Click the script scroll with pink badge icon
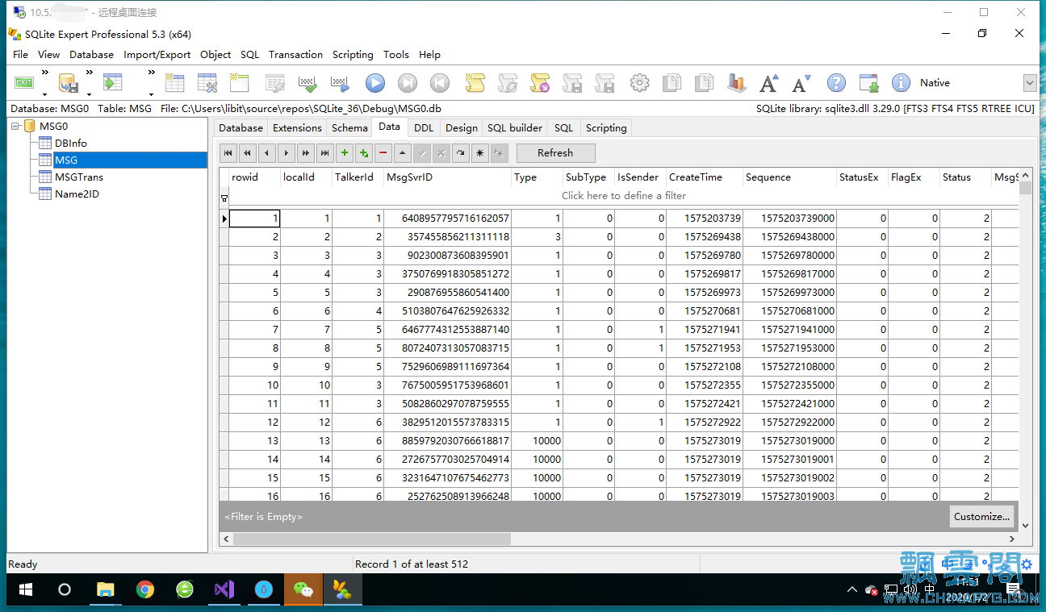The image size is (1046, 612). click(540, 82)
